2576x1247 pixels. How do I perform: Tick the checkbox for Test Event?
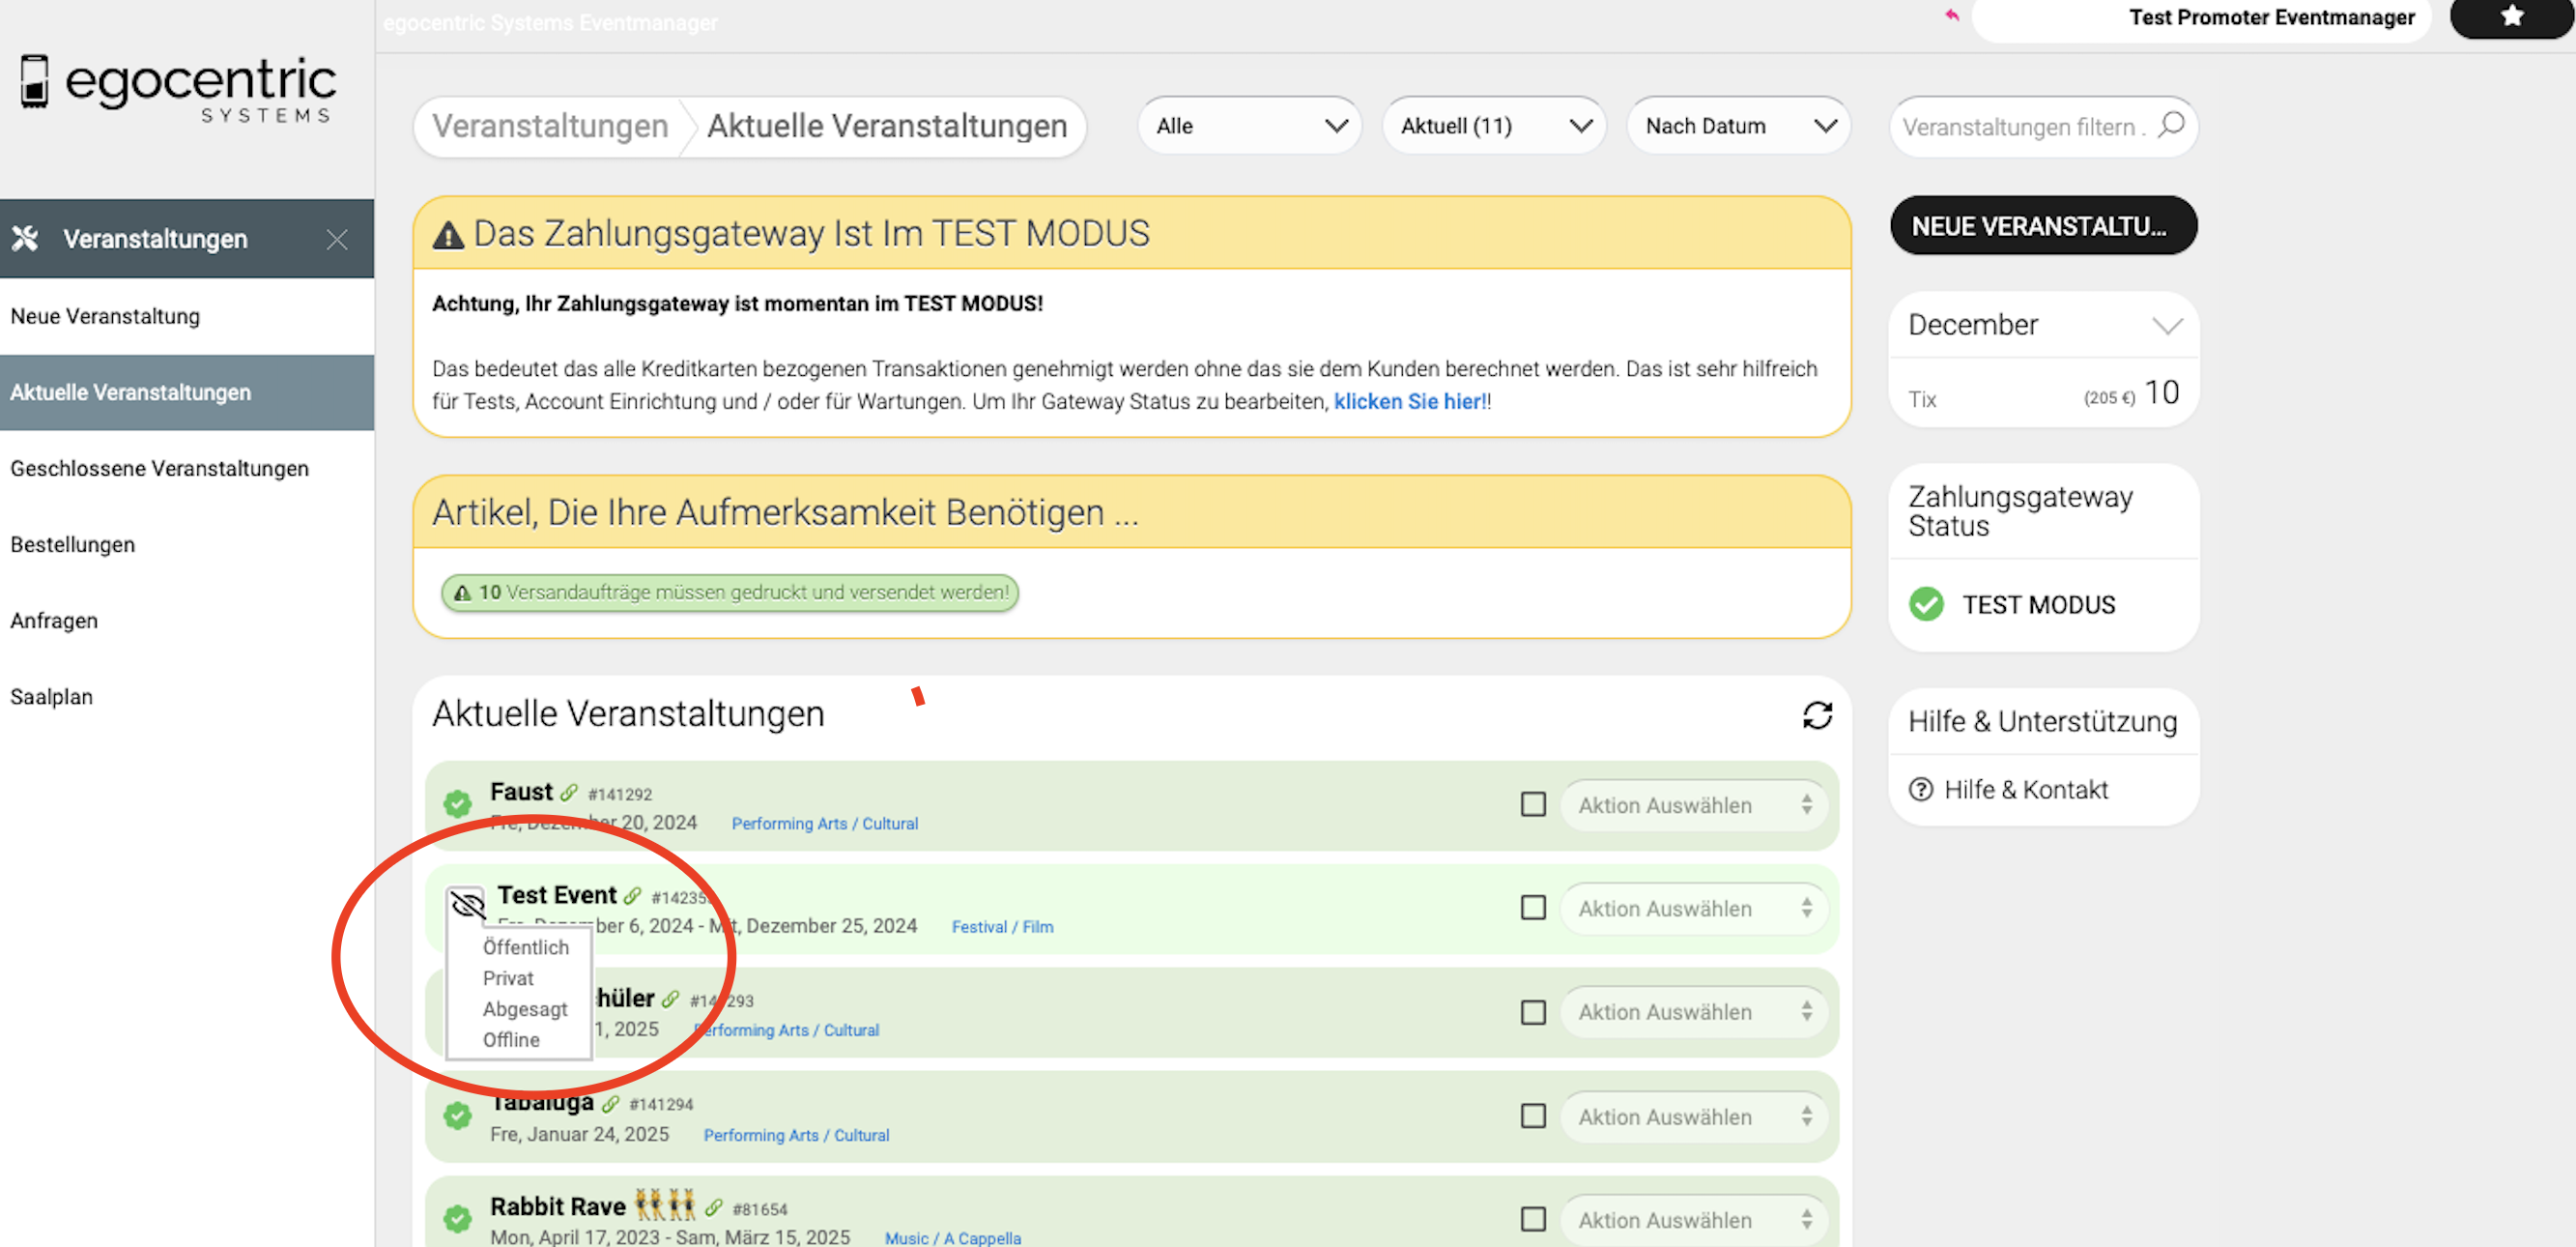[x=1532, y=908]
